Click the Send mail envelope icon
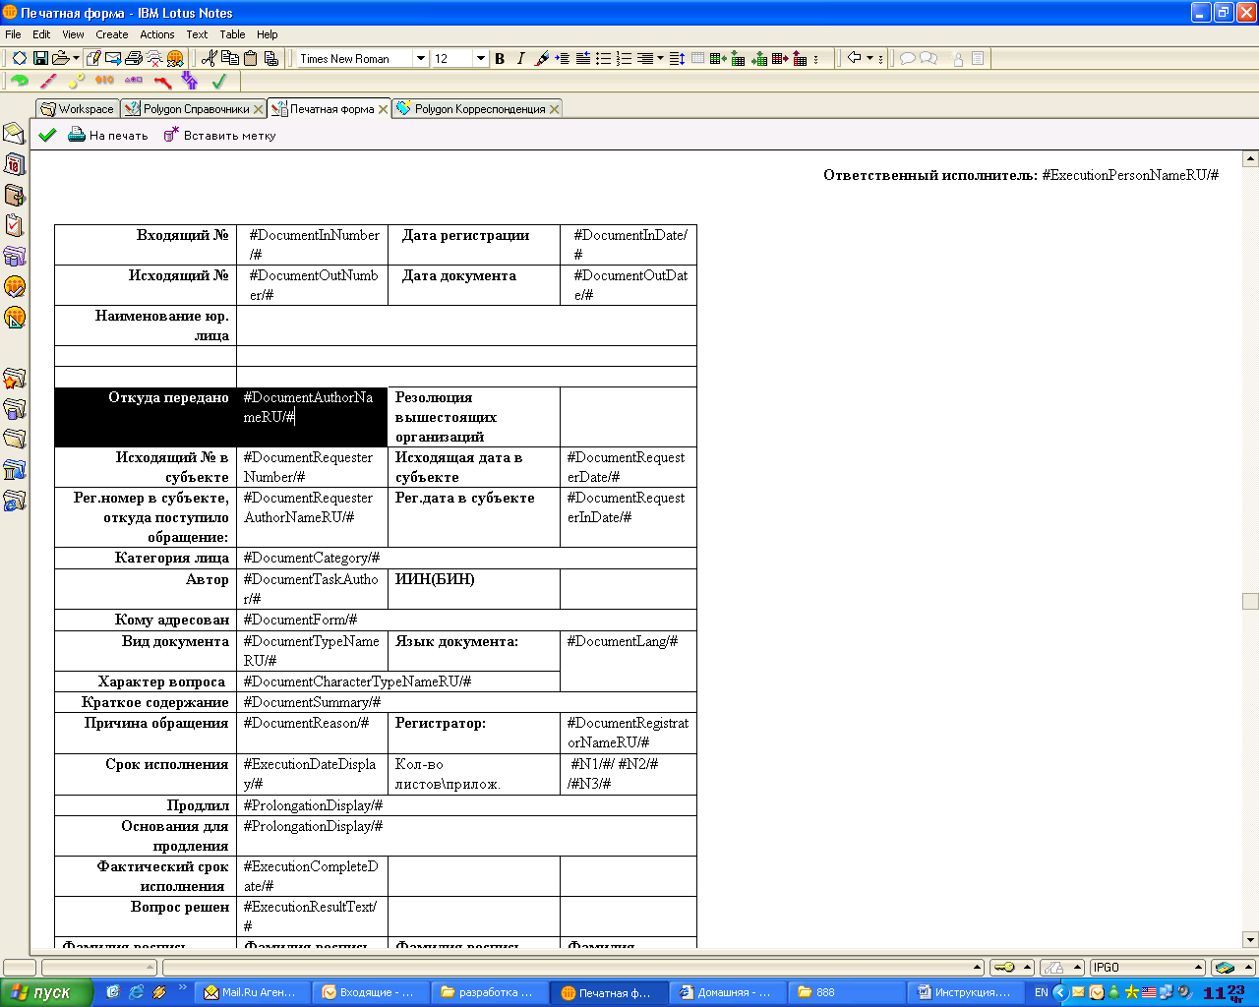 (113, 58)
